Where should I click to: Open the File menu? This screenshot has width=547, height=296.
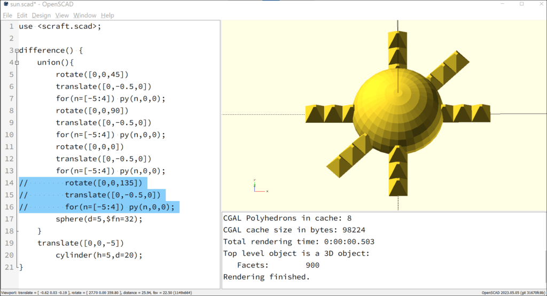click(x=7, y=15)
